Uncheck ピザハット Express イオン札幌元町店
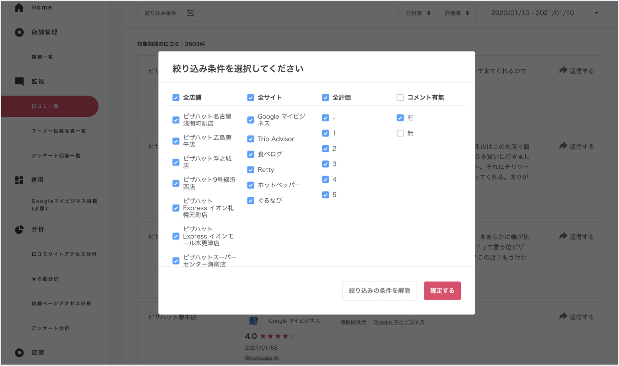Screen dimensions: 619x366 (x=176, y=208)
